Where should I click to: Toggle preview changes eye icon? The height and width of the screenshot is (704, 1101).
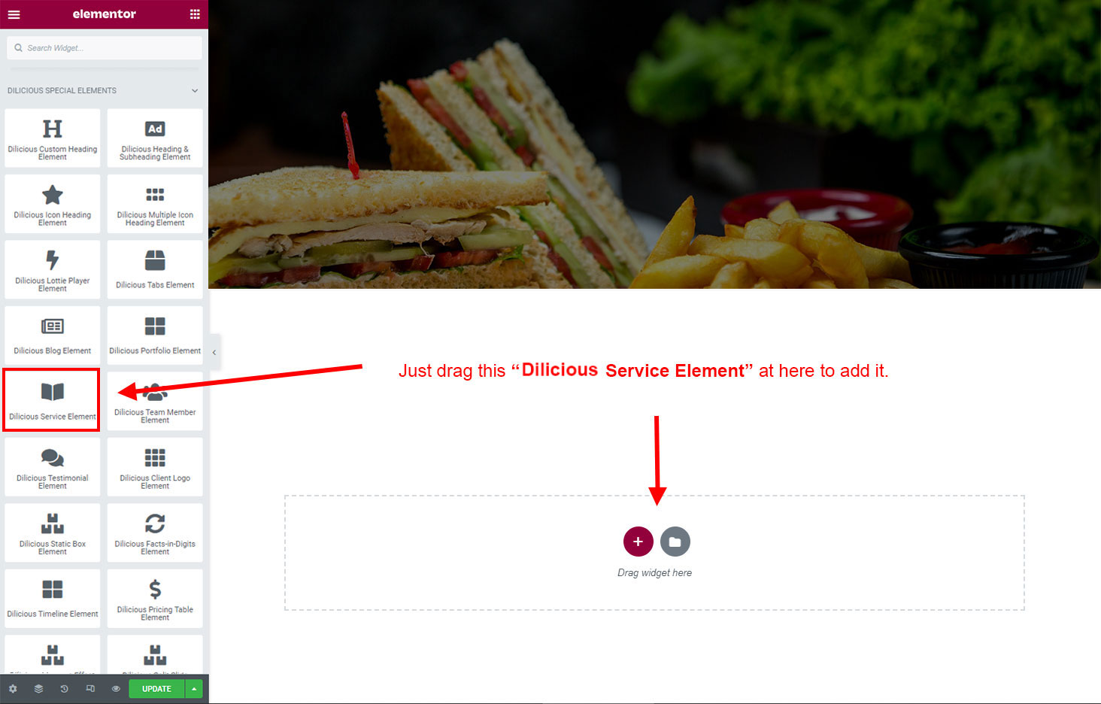click(116, 689)
